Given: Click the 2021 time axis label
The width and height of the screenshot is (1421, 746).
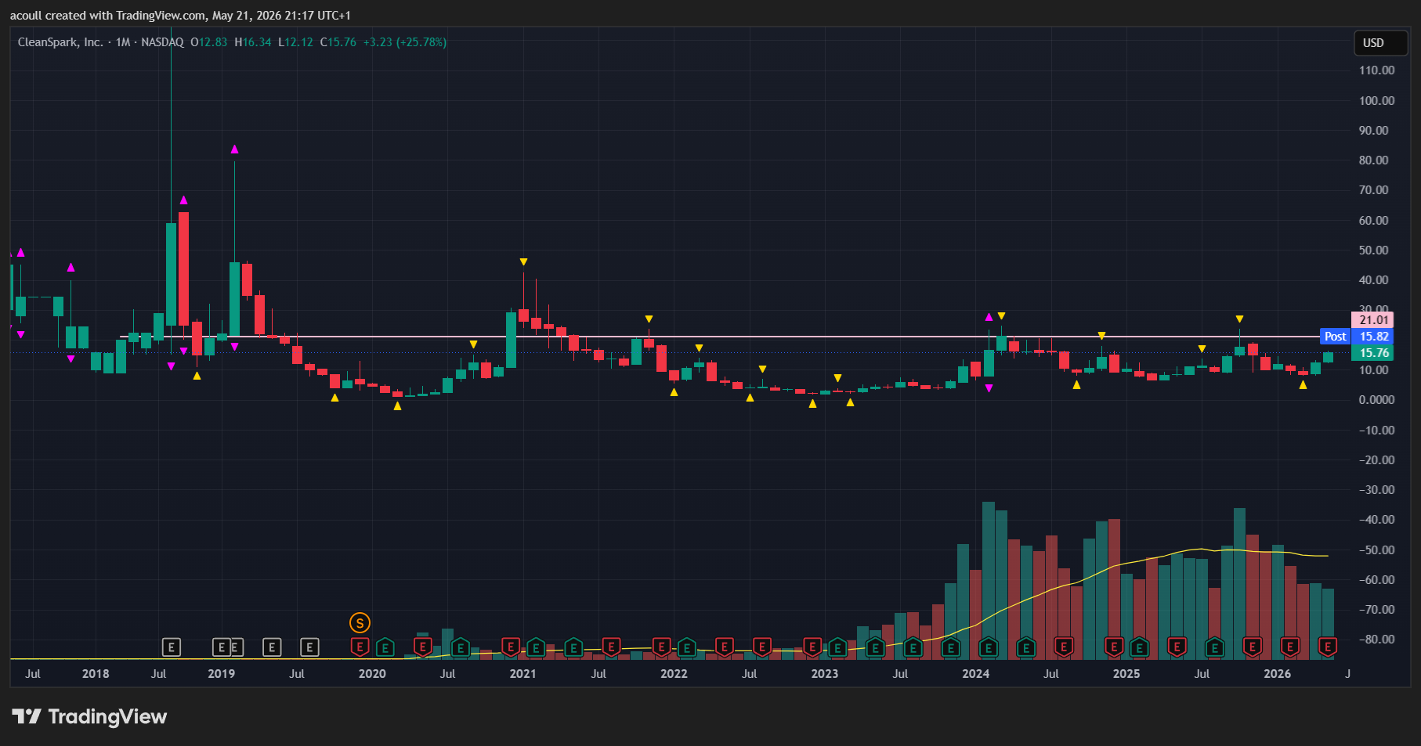Looking at the screenshot, I should (523, 674).
